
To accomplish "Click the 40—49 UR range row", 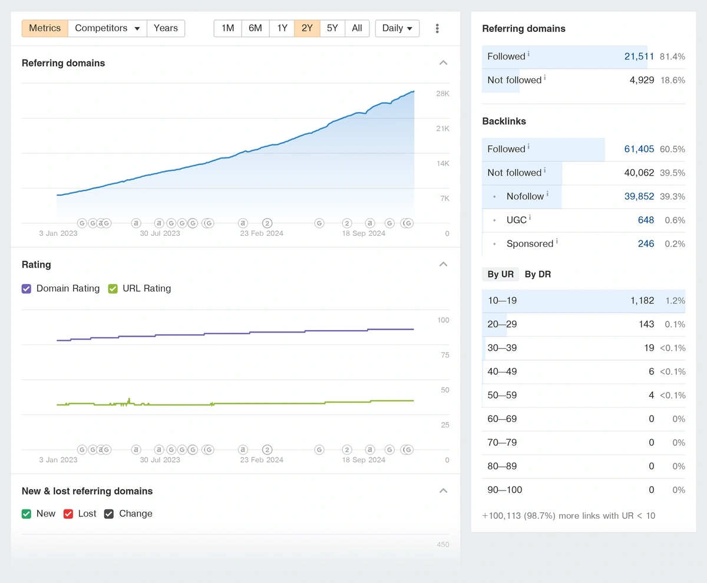I will pos(584,371).
